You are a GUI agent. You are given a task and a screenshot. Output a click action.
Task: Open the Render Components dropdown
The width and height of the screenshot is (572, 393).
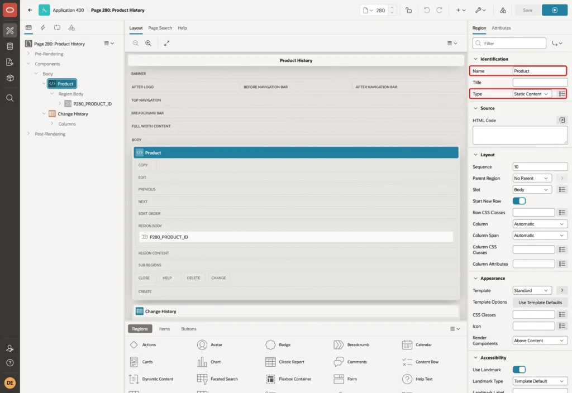[x=540, y=341]
